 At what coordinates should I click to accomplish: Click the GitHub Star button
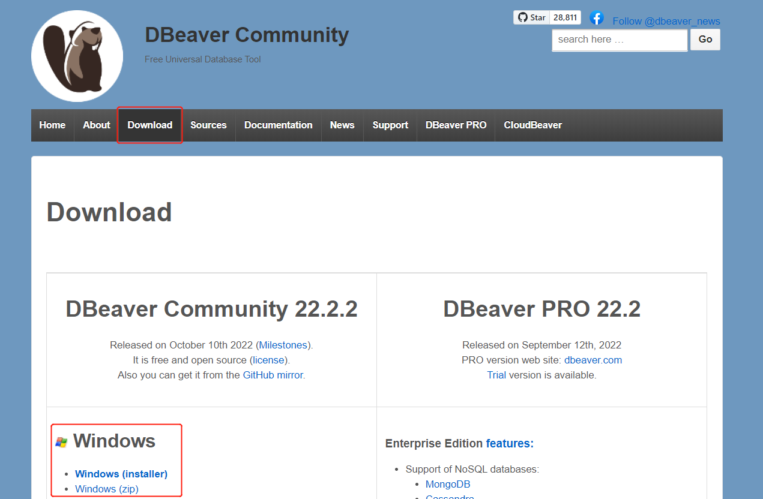click(531, 17)
